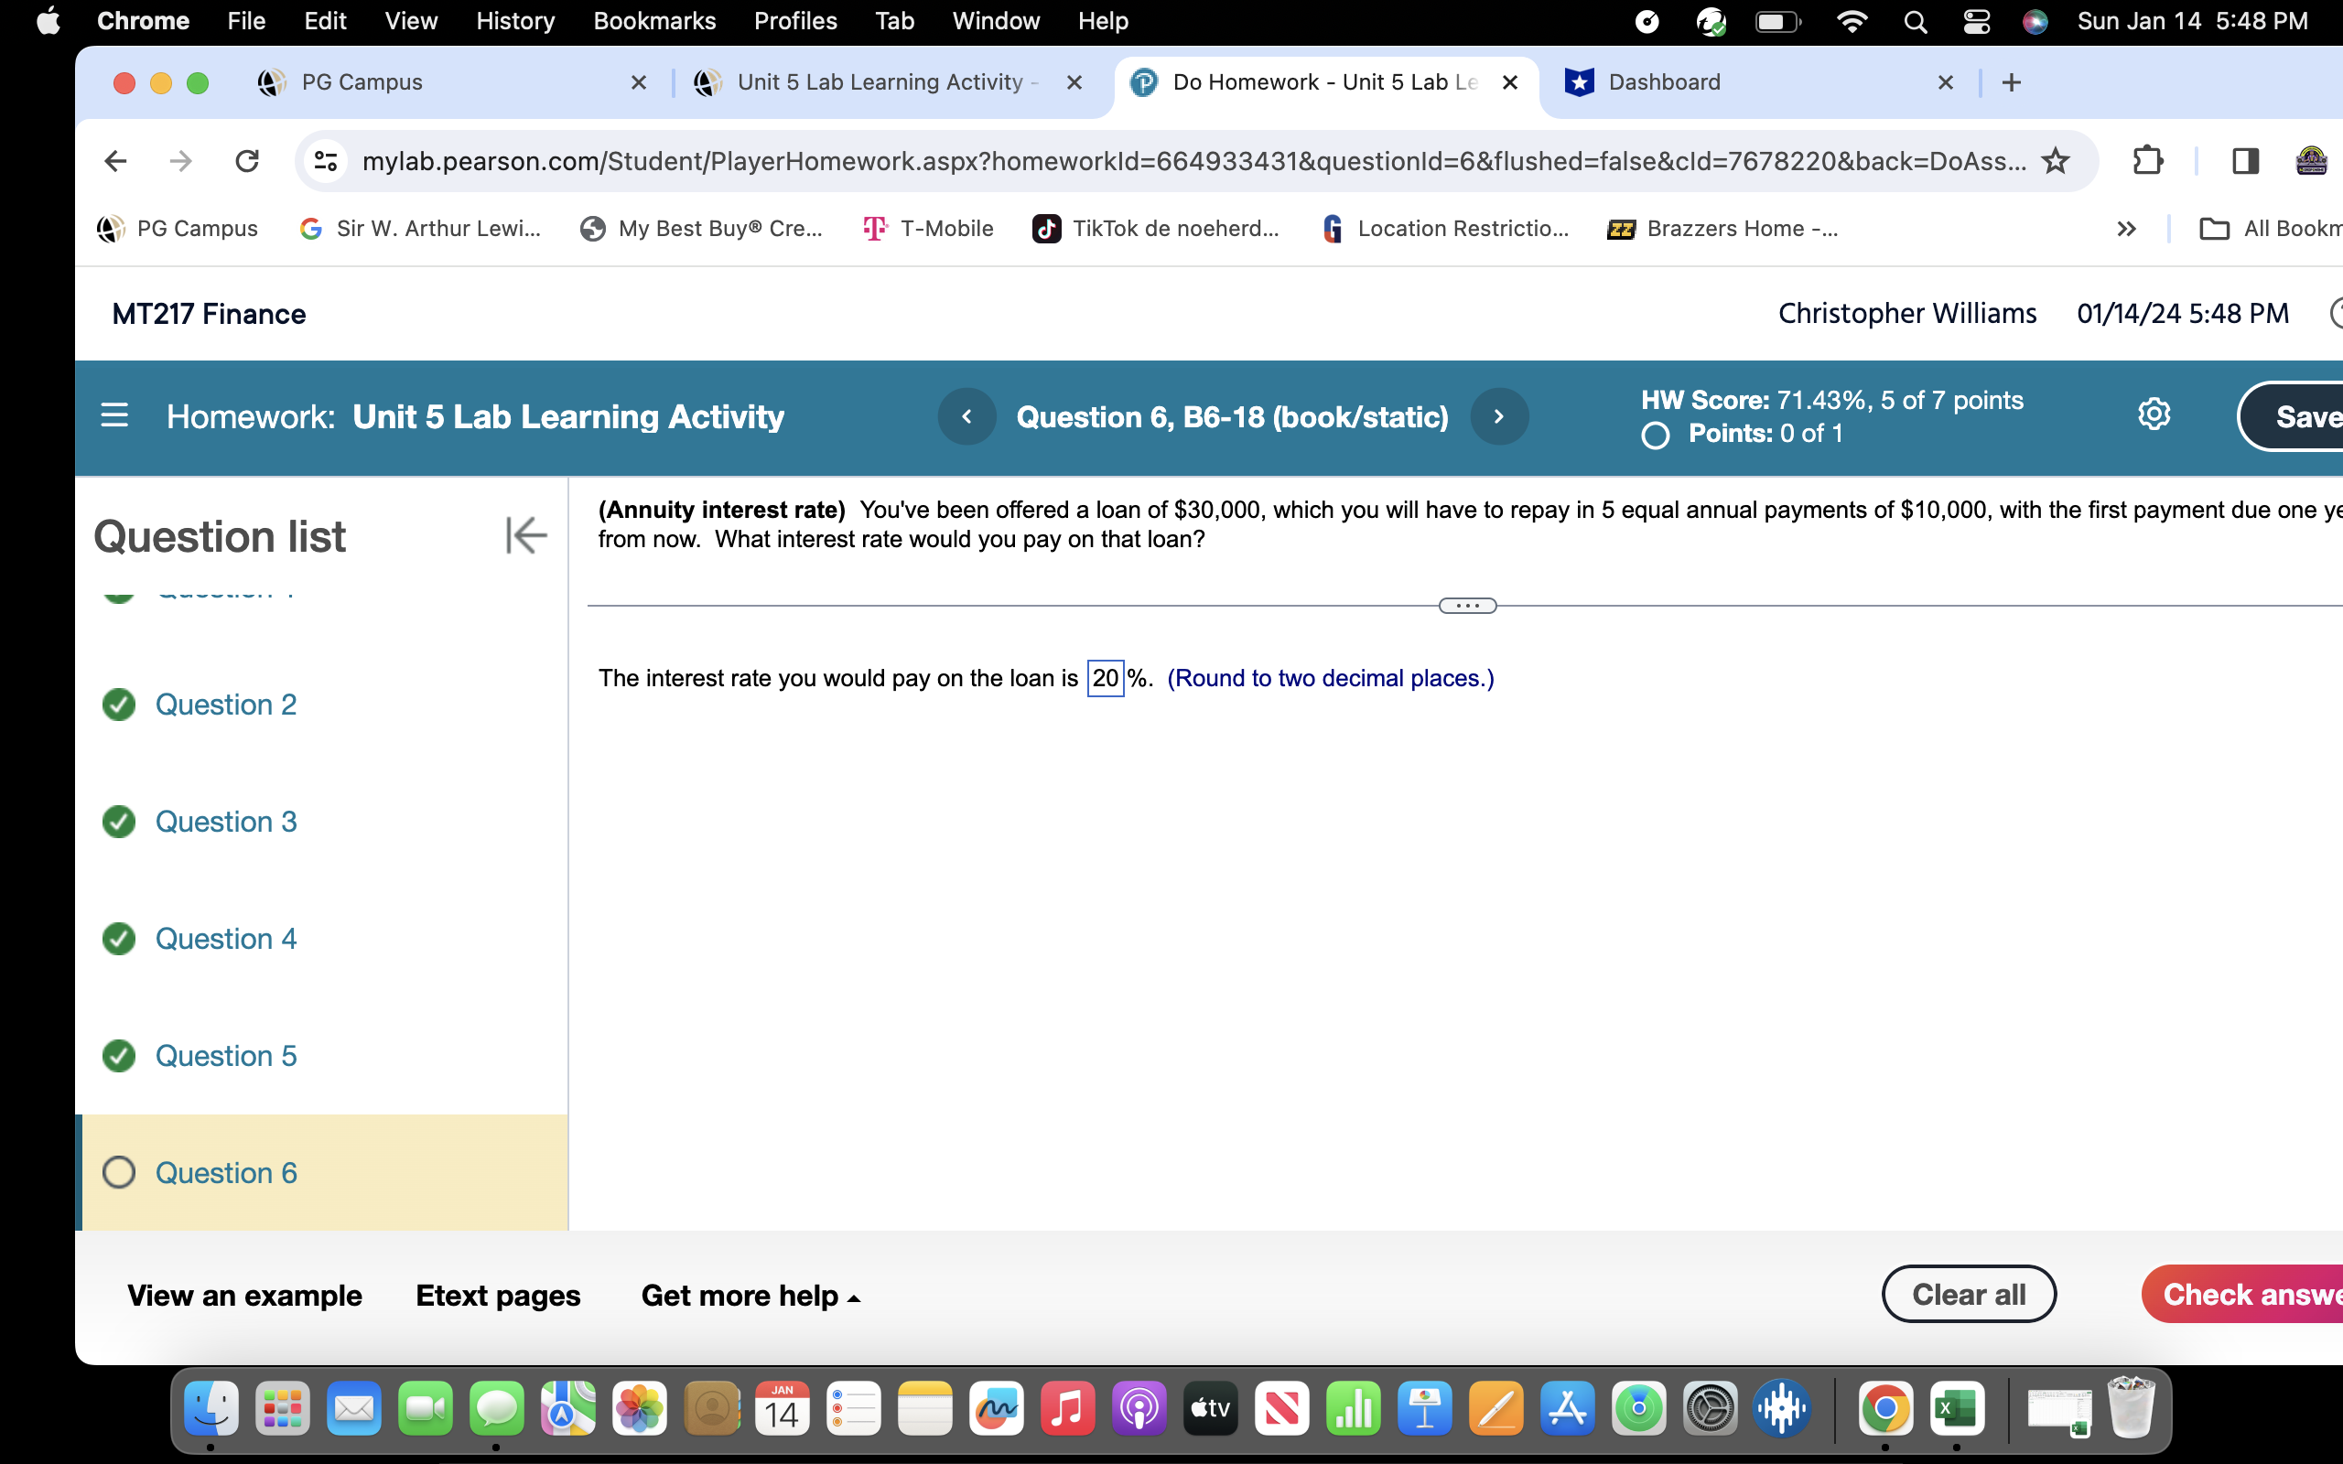2343x1464 pixels.
Task: Reload the current page
Action: point(247,161)
